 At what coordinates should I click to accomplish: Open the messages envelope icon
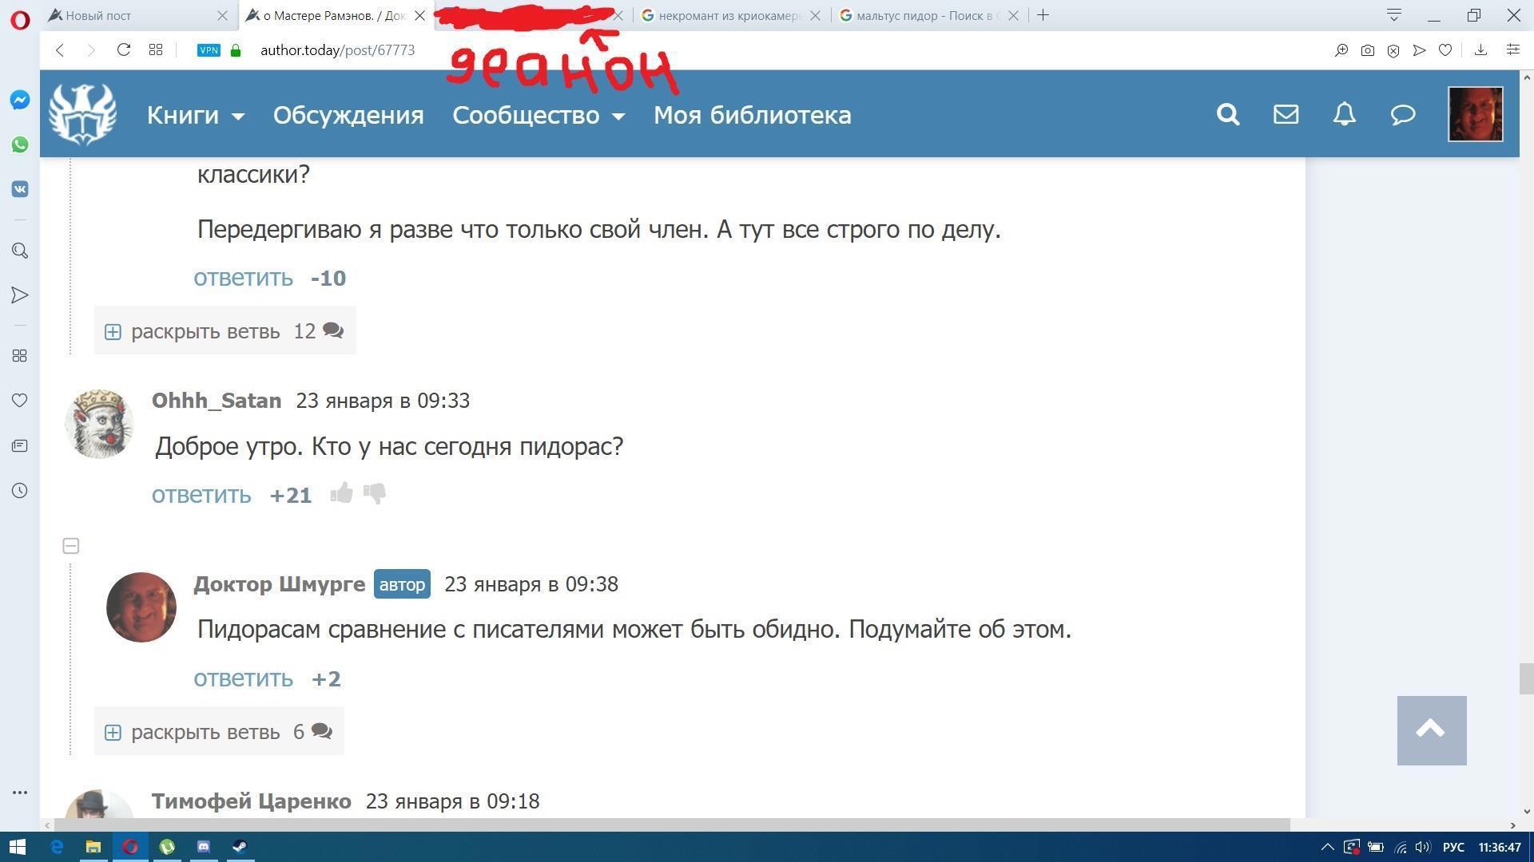point(1286,114)
